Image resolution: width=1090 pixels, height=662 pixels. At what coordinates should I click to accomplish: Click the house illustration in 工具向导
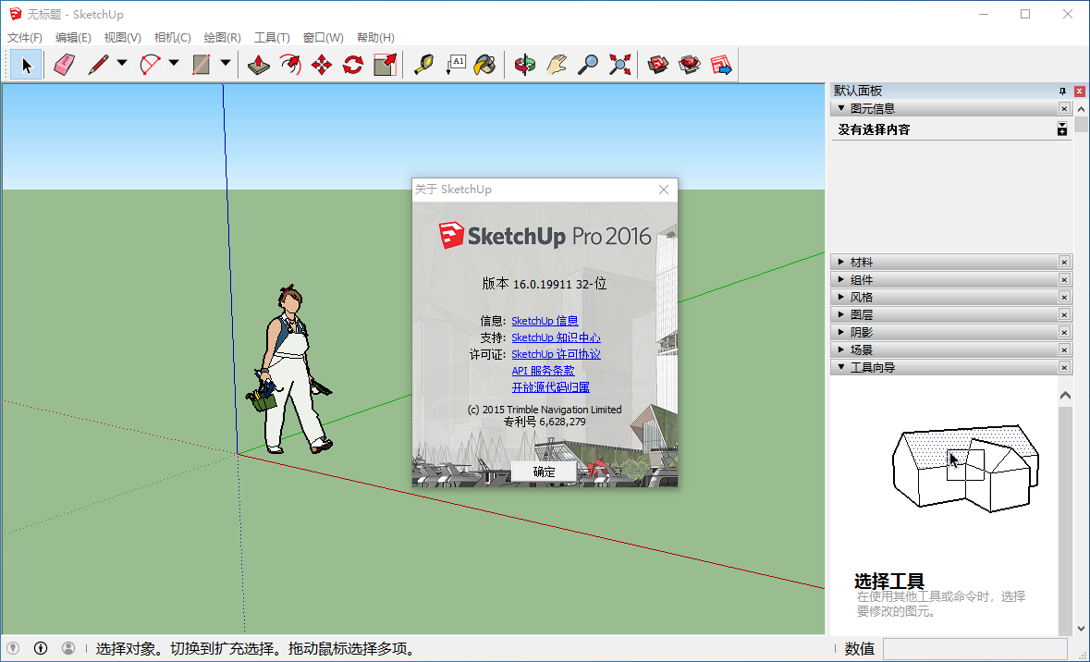pos(966,468)
